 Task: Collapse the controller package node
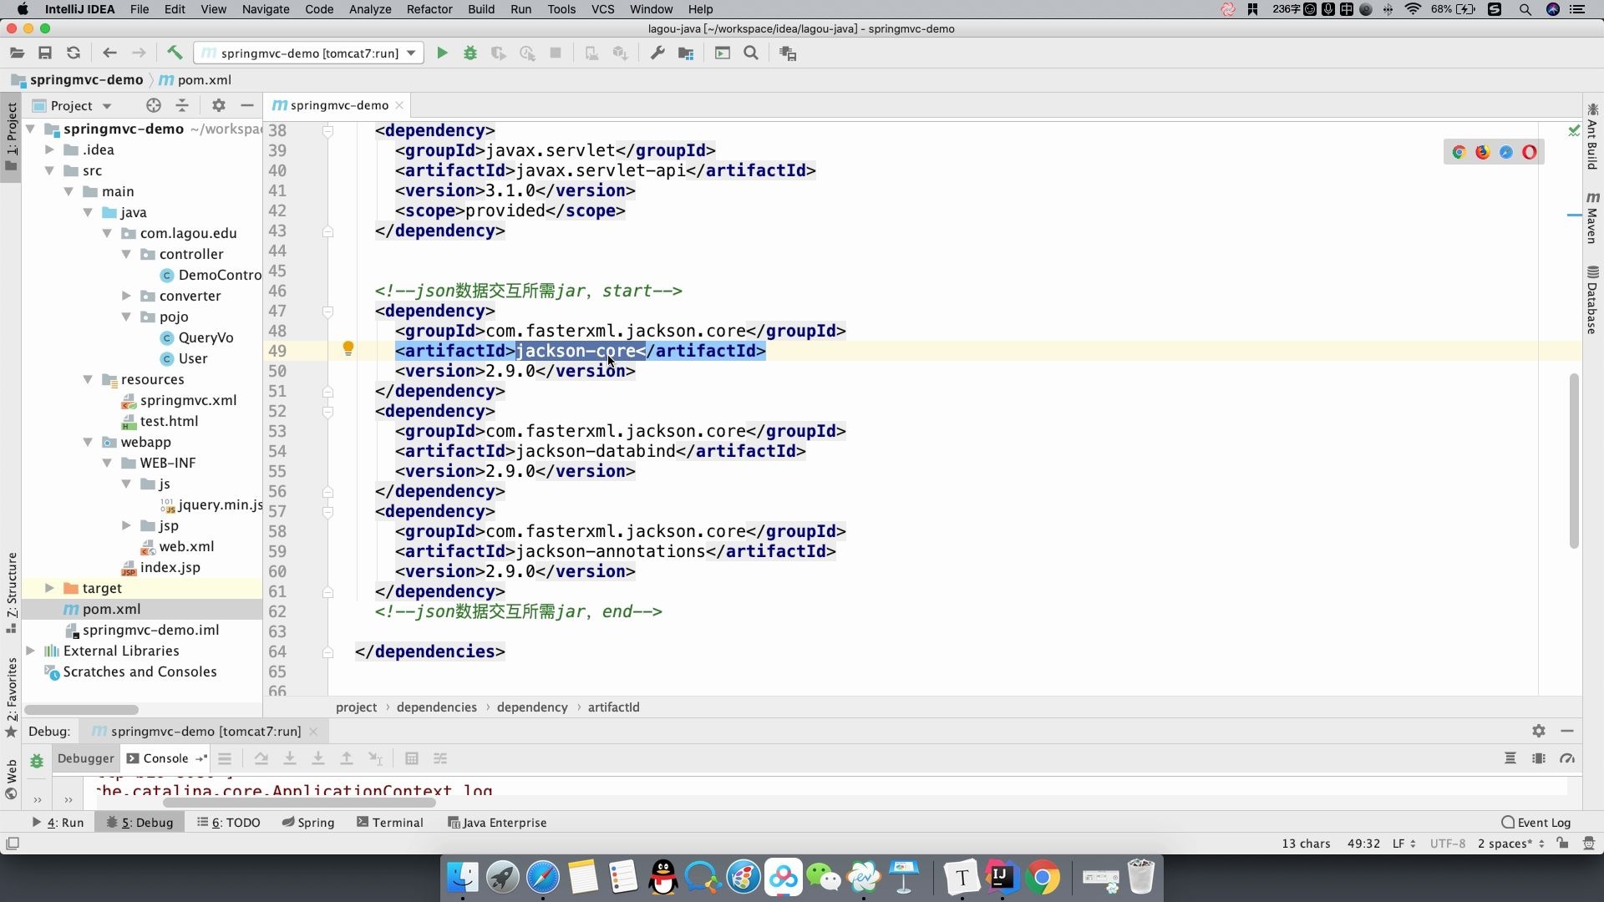click(126, 254)
